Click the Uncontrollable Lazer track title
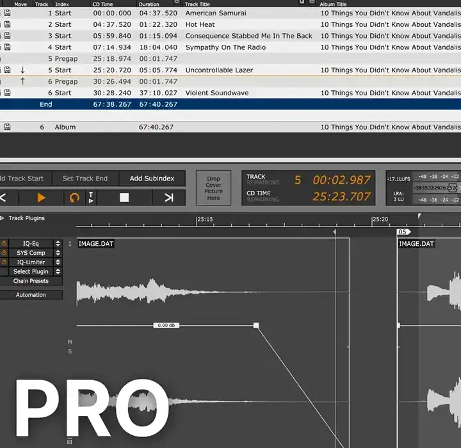Viewport: 461px width, 448px height. tap(219, 70)
